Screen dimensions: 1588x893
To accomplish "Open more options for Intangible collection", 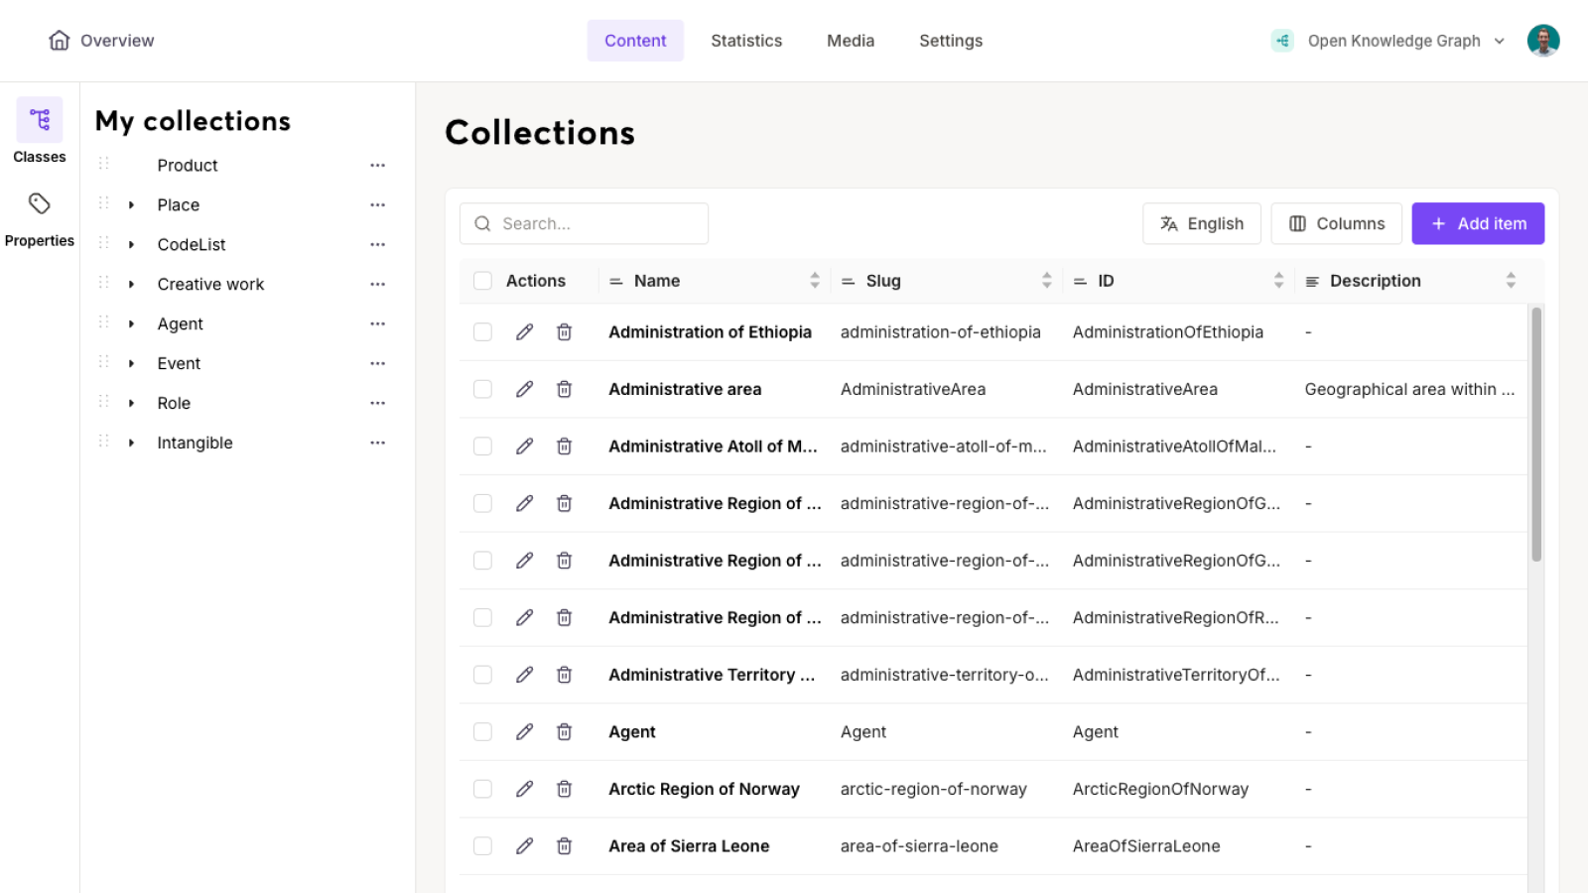I will coord(377,444).
